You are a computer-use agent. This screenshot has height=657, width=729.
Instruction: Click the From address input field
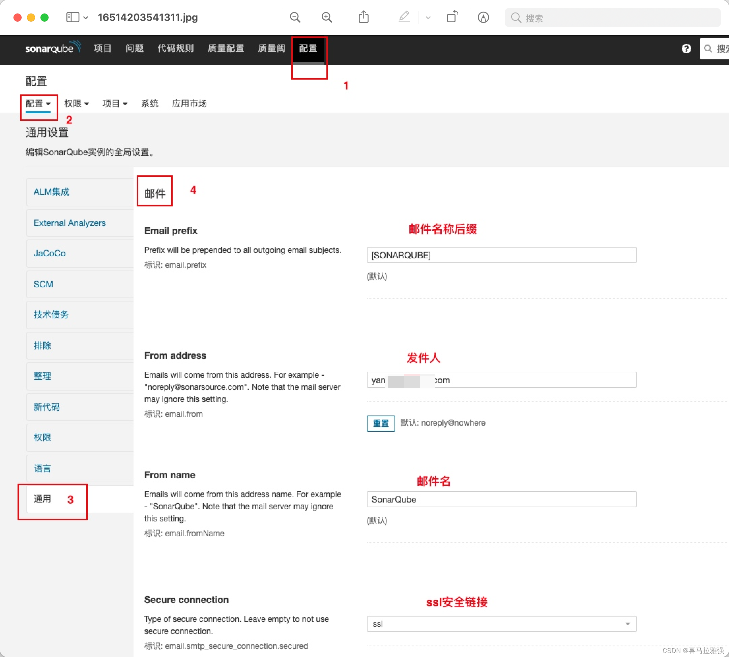pos(501,380)
